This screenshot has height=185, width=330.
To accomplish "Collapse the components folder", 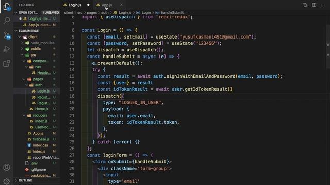I will tap(24, 61).
